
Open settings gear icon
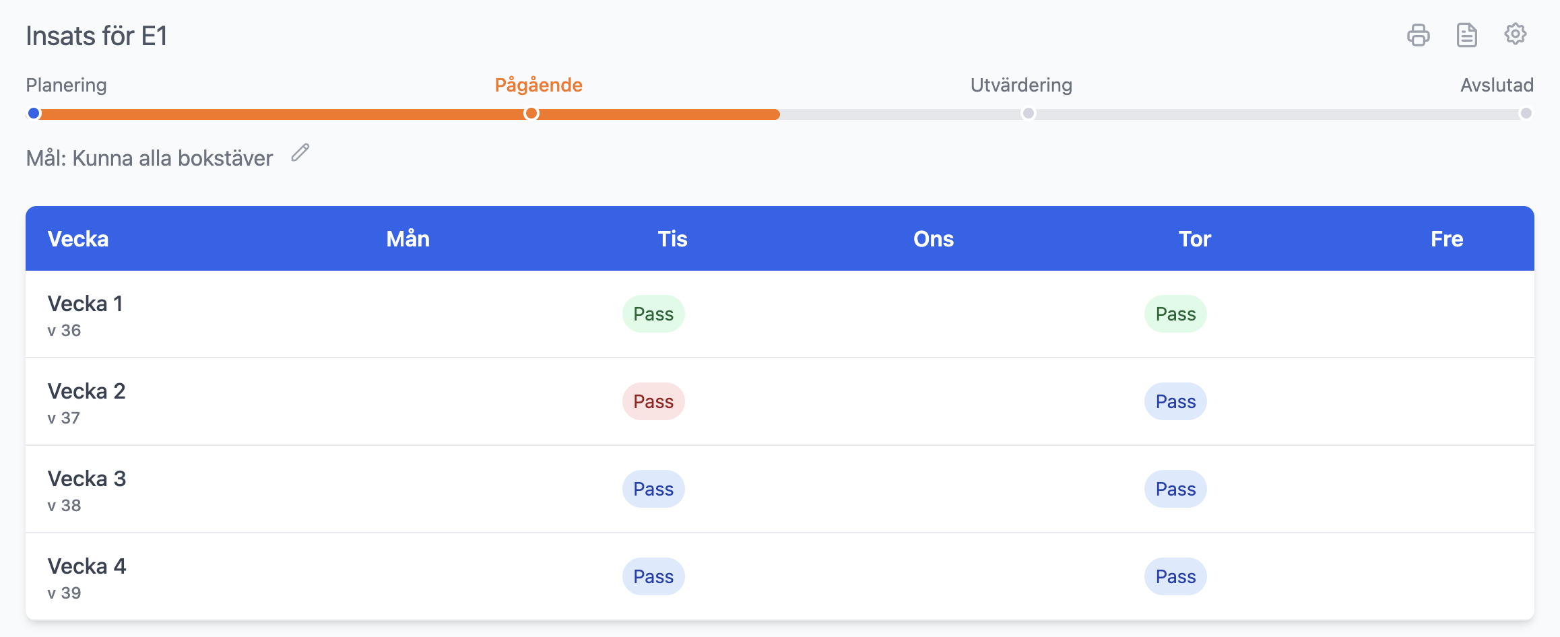(x=1515, y=34)
